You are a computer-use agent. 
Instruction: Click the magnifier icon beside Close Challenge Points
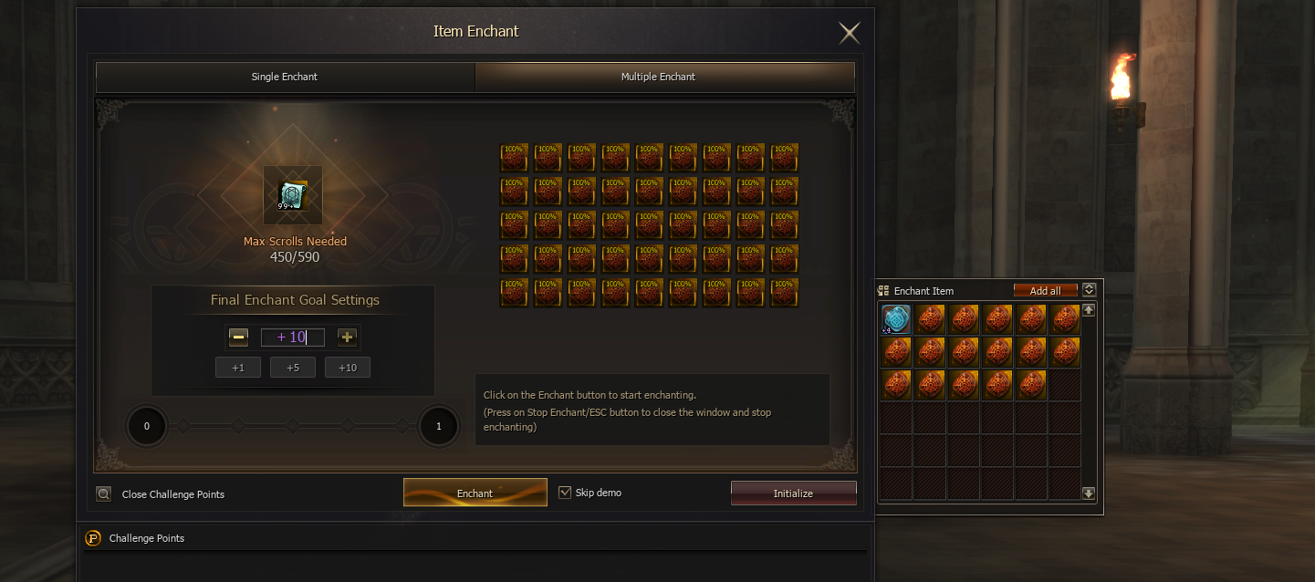[104, 494]
